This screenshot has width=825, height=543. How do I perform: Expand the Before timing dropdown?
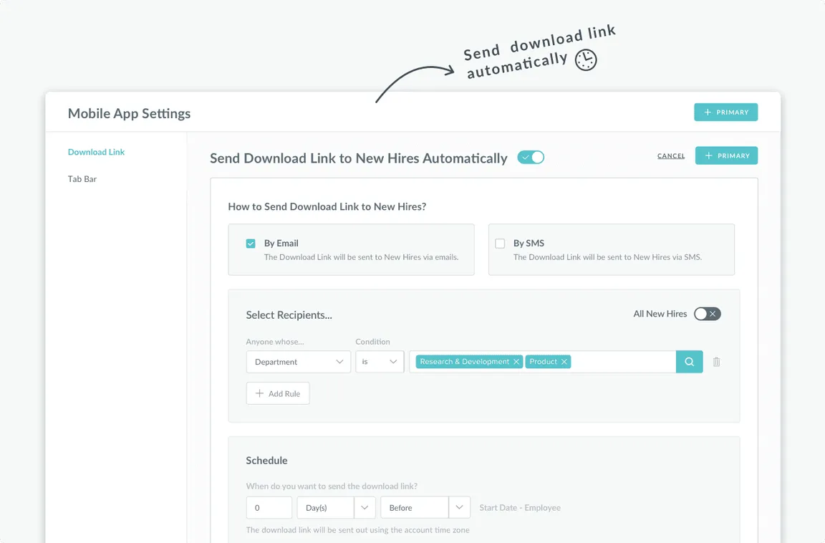425,508
